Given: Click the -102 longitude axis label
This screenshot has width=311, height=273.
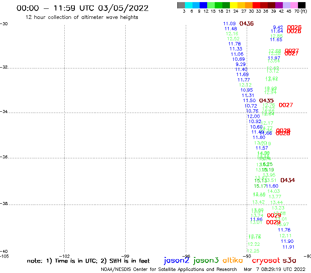Looking at the screenshot, I should click(64, 256).
